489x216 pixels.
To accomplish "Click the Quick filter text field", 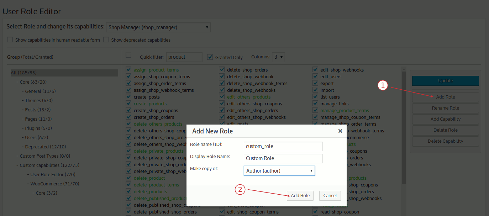I will (x=184, y=57).
